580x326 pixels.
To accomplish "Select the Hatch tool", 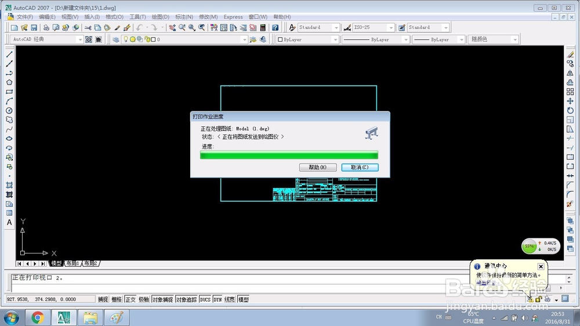I will [x=10, y=185].
